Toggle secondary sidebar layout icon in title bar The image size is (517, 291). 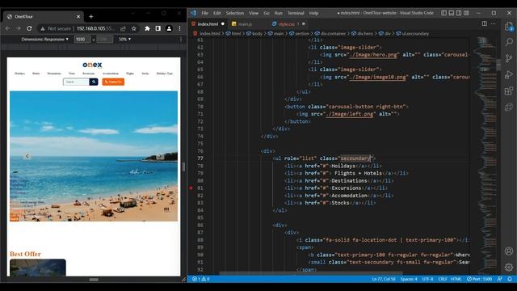pos(459,13)
